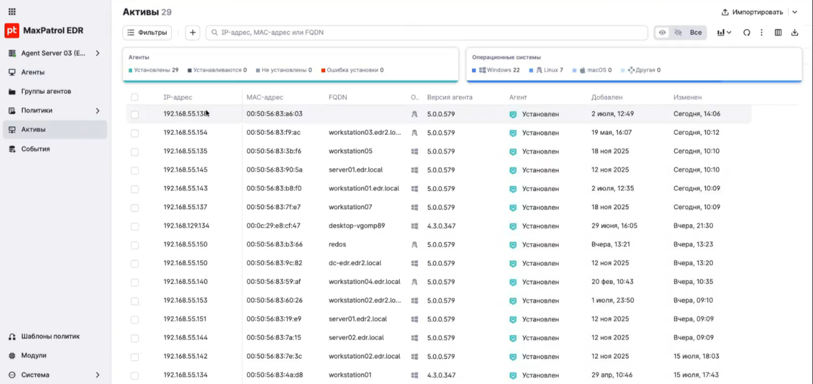Click the Импортировать button
The width and height of the screenshot is (813, 384).
(x=752, y=12)
